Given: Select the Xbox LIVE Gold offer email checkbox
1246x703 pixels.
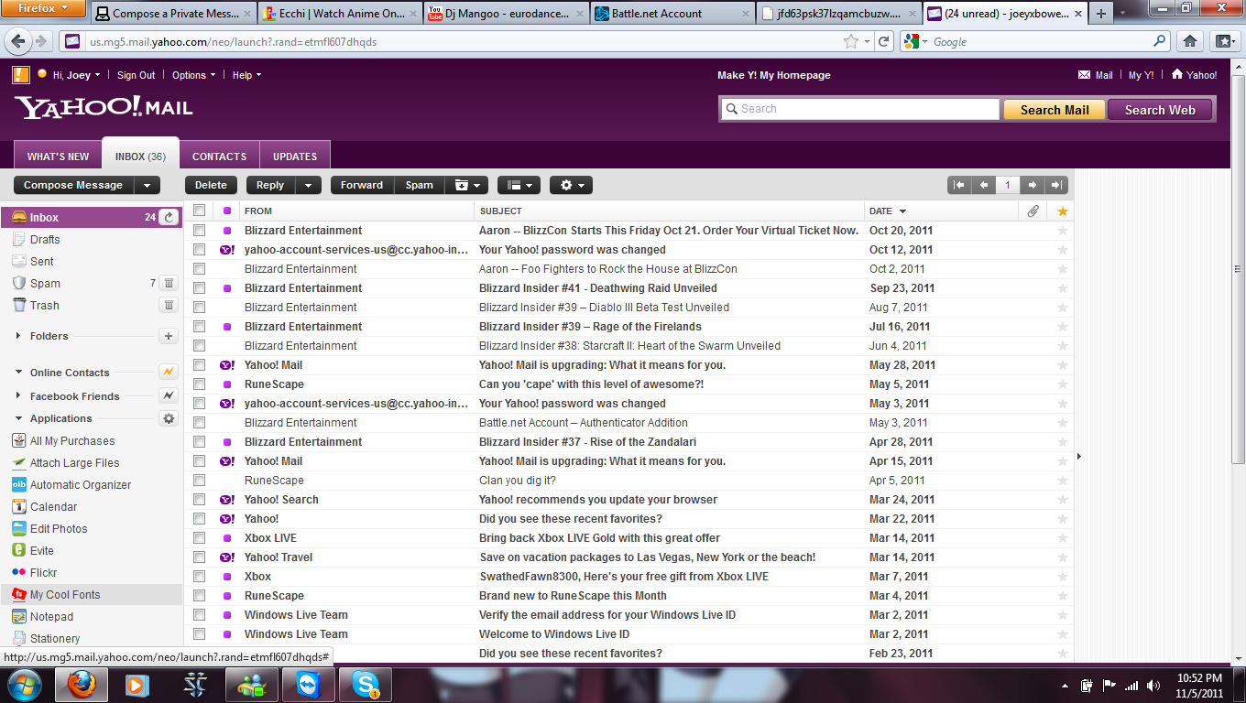Looking at the screenshot, I should (199, 538).
